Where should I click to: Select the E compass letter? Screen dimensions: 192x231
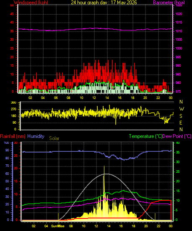(181, 122)
